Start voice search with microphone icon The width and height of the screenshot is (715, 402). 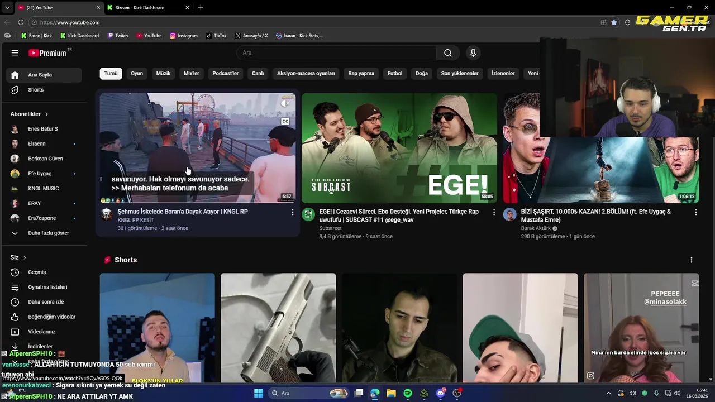(x=473, y=53)
